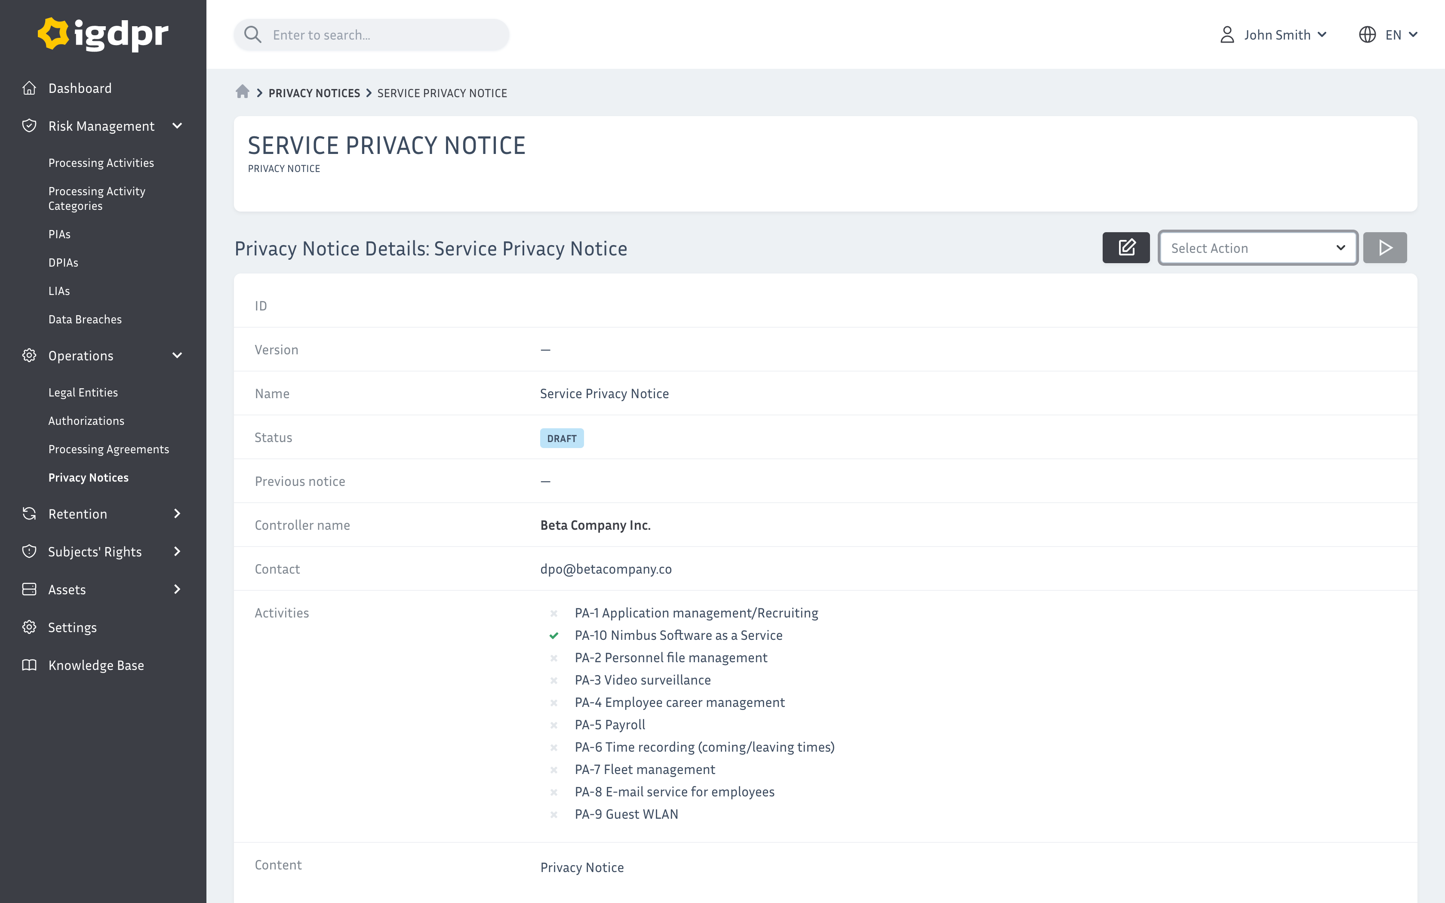Remove PA-5 Payroll from activities
The width and height of the screenshot is (1445, 903).
[553, 725]
